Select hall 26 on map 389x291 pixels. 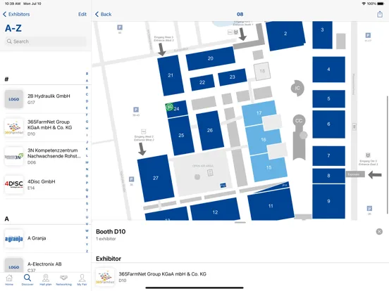[210, 130]
